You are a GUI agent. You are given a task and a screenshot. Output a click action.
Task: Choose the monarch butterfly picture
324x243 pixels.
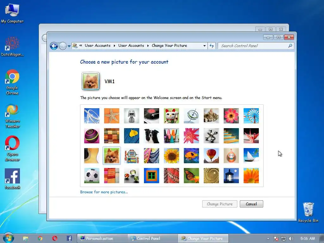(191, 176)
